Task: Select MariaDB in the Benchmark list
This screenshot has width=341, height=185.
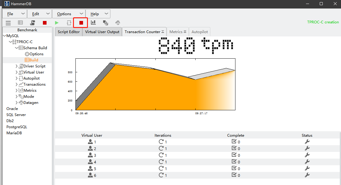Action: click(x=14, y=133)
